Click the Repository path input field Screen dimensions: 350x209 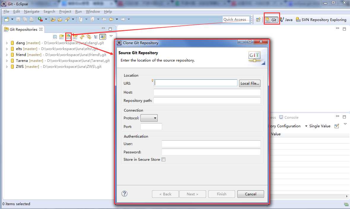pos(207,100)
